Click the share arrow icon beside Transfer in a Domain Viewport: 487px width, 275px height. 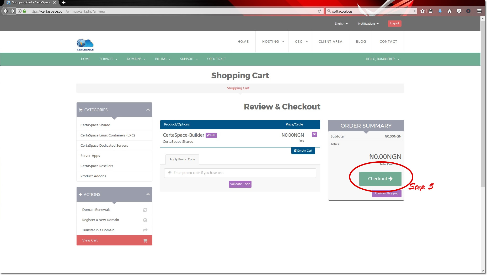[145, 230]
